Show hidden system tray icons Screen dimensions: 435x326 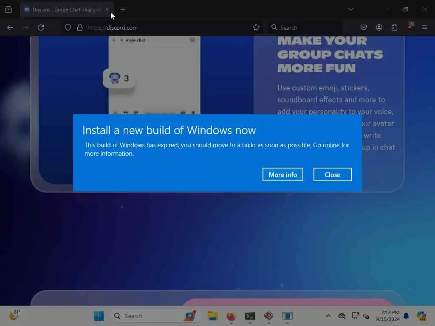(x=328, y=316)
